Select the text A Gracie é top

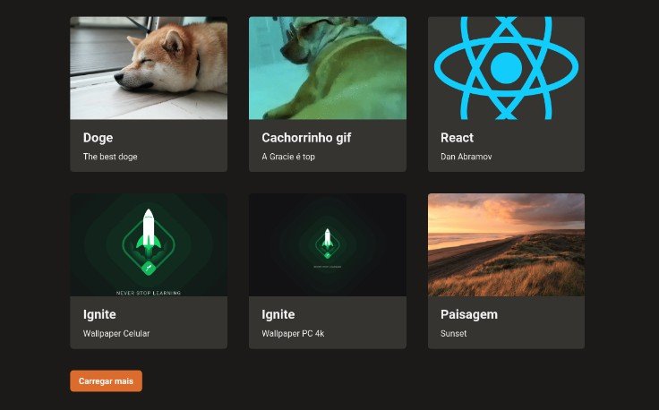click(288, 157)
